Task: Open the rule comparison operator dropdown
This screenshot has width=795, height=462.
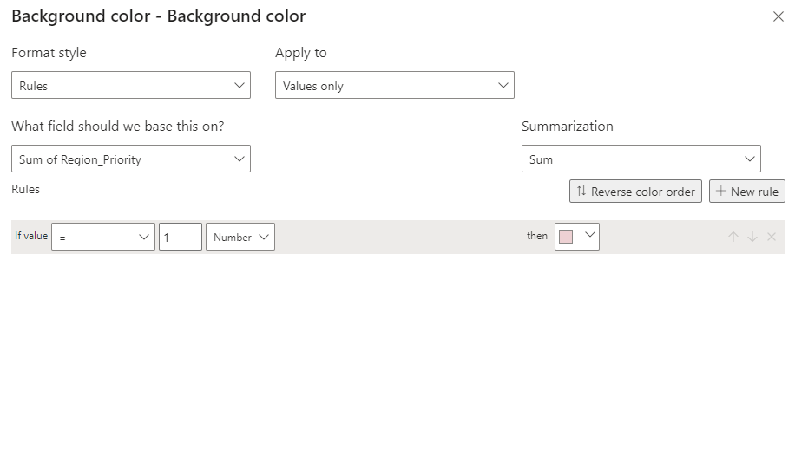Action: [x=103, y=237]
